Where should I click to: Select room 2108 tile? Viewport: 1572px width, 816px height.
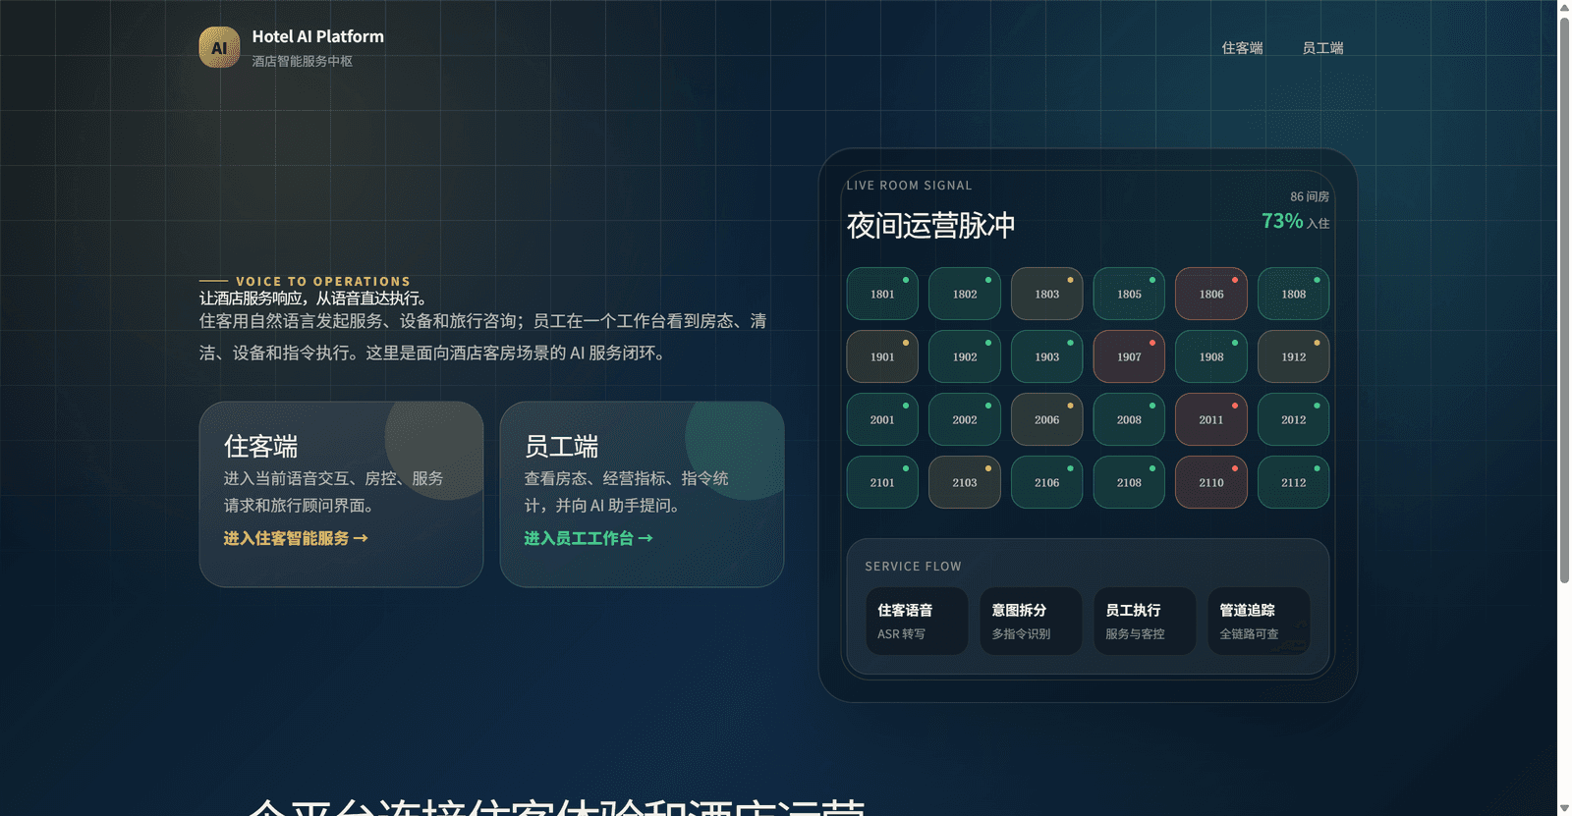pos(1129,482)
